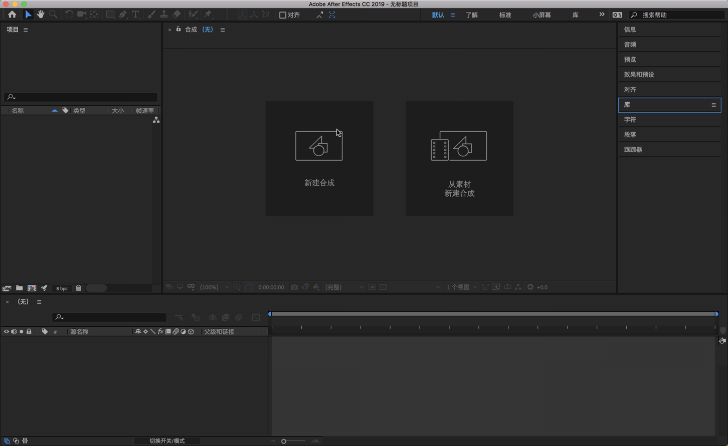Switch to the 库 workspace tab
The image size is (728, 446).
pos(575,15)
